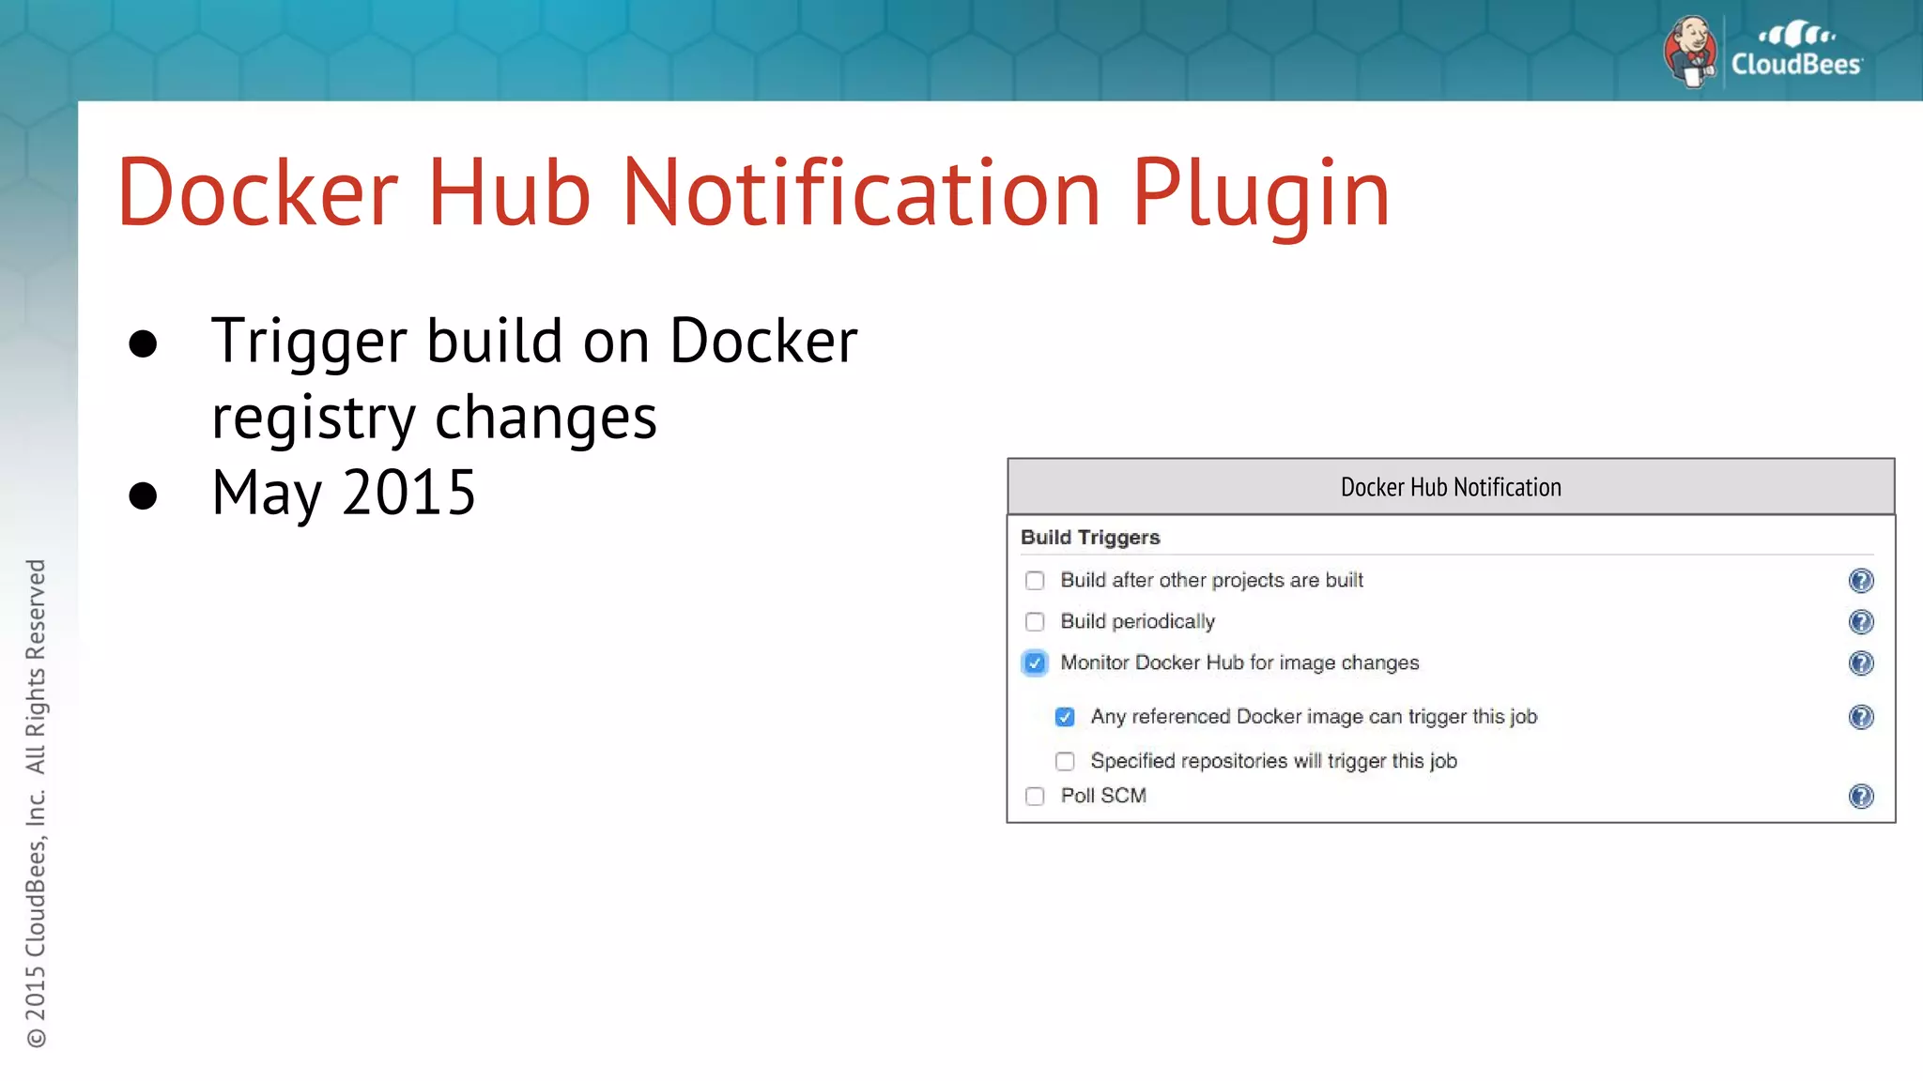1923x1081 pixels.
Task: Enable Build periodically checkbox
Action: pyautogui.click(x=1035, y=622)
